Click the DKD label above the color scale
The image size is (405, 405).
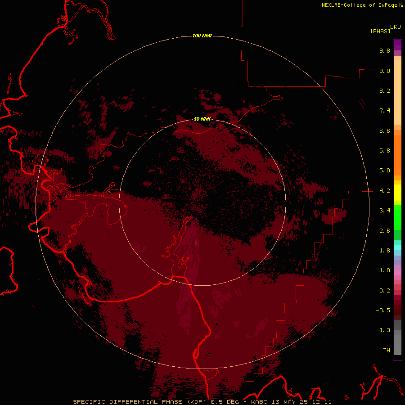tap(396, 27)
